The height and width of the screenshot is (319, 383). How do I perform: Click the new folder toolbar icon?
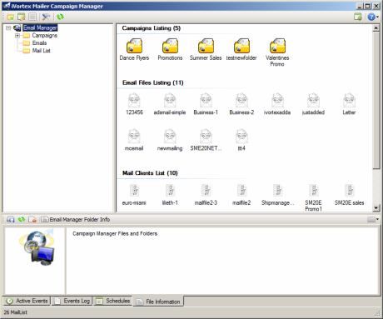[x=11, y=17]
